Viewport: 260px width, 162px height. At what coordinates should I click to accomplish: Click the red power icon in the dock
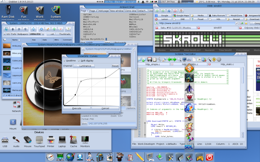pos(209,157)
